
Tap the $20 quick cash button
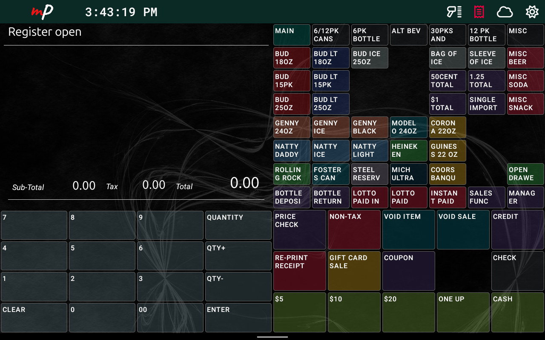tap(408, 312)
